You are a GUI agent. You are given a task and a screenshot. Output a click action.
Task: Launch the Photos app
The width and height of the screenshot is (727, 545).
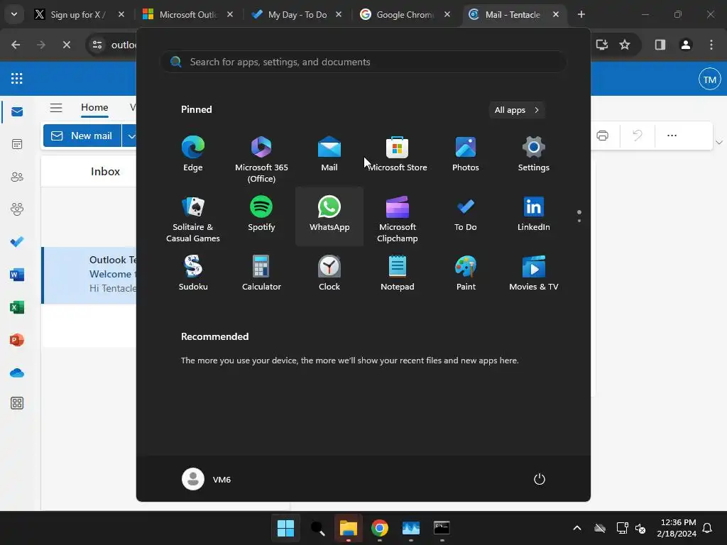tap(466, 155)
